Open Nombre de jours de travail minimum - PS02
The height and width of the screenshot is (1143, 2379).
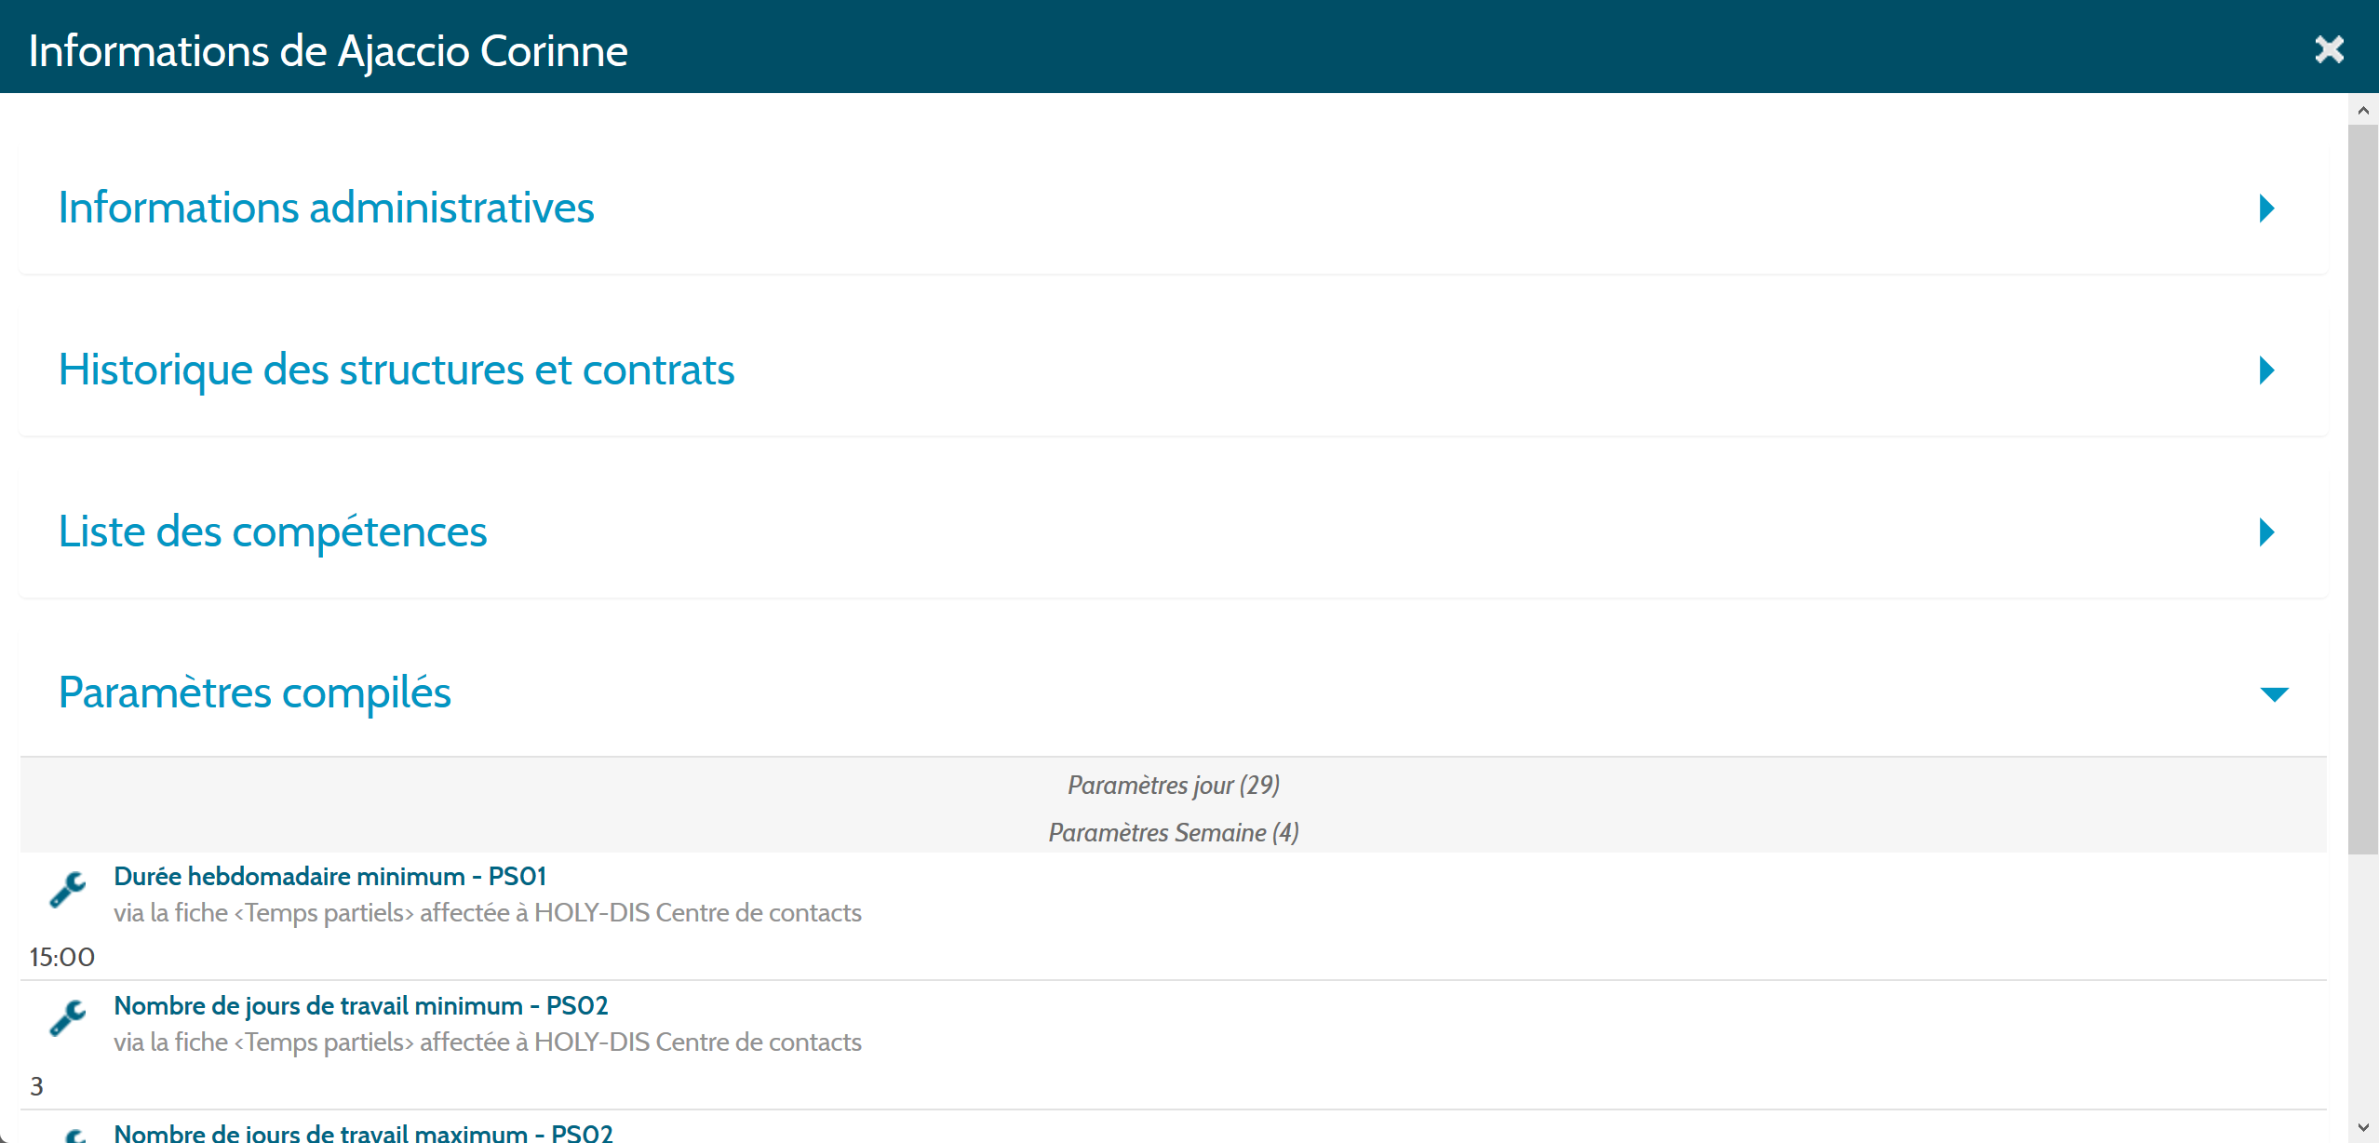click(360, 1005)
